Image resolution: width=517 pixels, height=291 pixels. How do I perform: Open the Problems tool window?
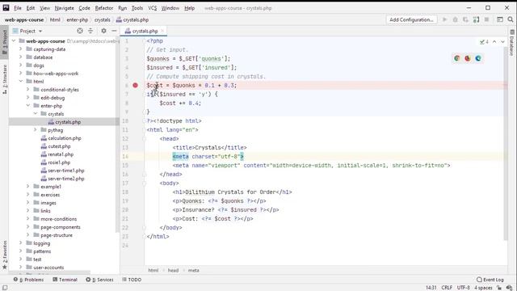29,280
